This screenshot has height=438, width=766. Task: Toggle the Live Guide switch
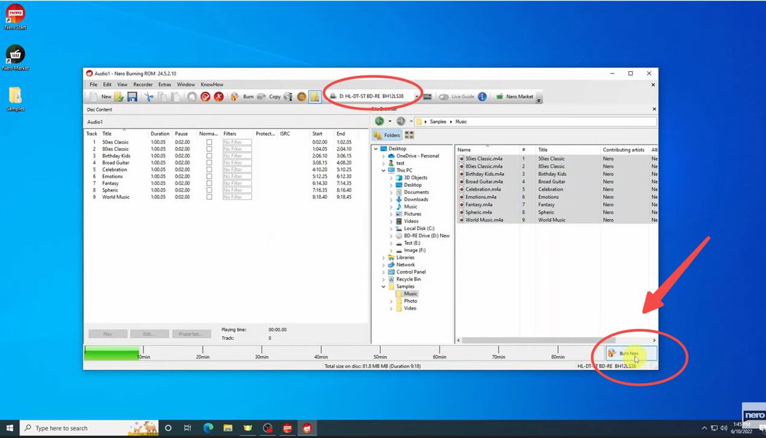[444, 96]
